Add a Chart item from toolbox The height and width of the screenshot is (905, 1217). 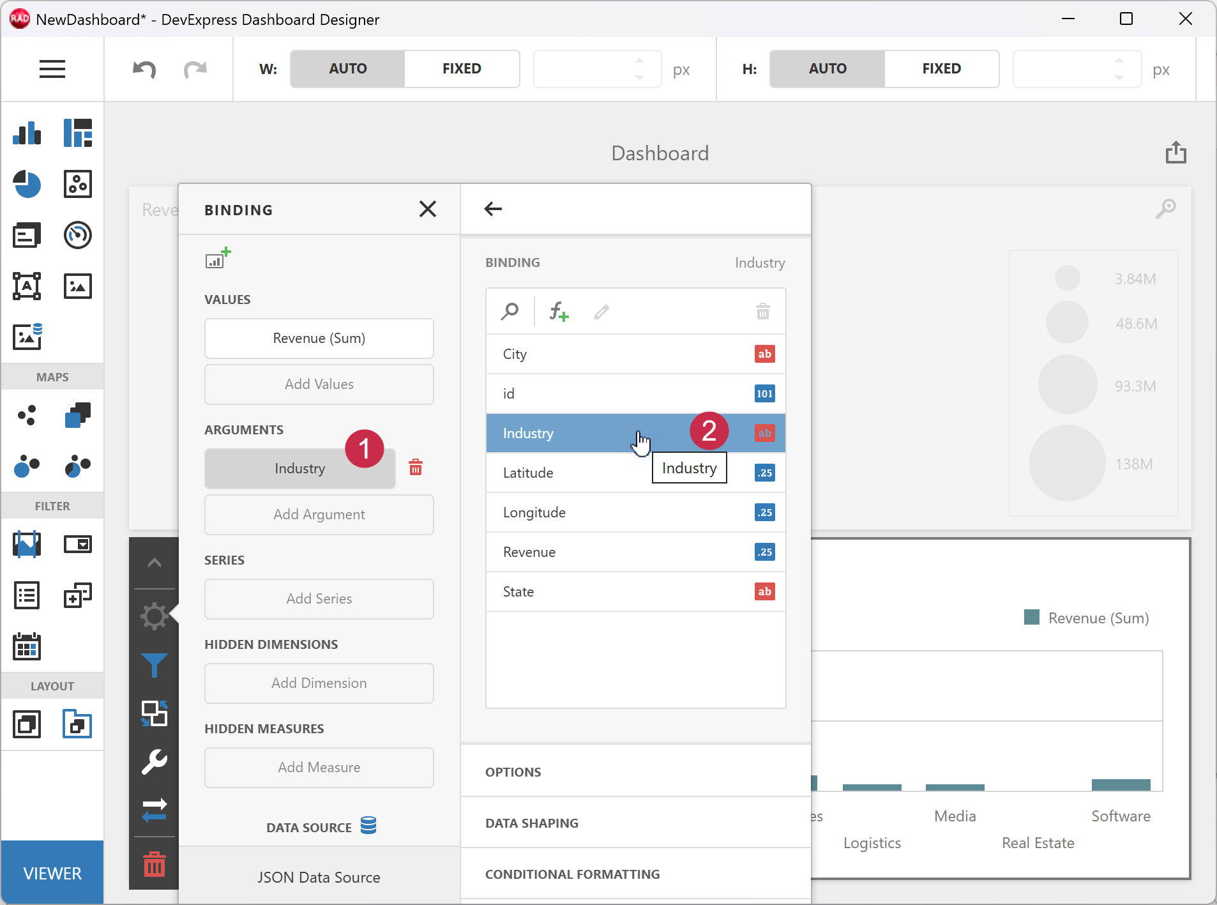(27, 133)
